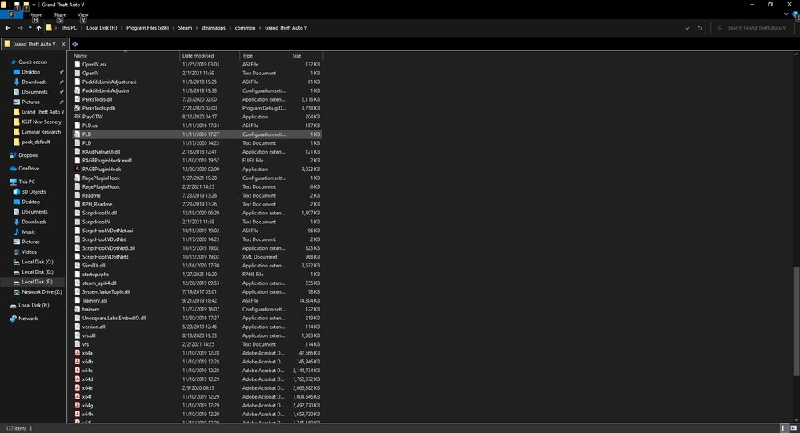This screenshot has height=433, width=800.
Task: Open KSJT New Scenery folder in Quick access
Action: 41,122
